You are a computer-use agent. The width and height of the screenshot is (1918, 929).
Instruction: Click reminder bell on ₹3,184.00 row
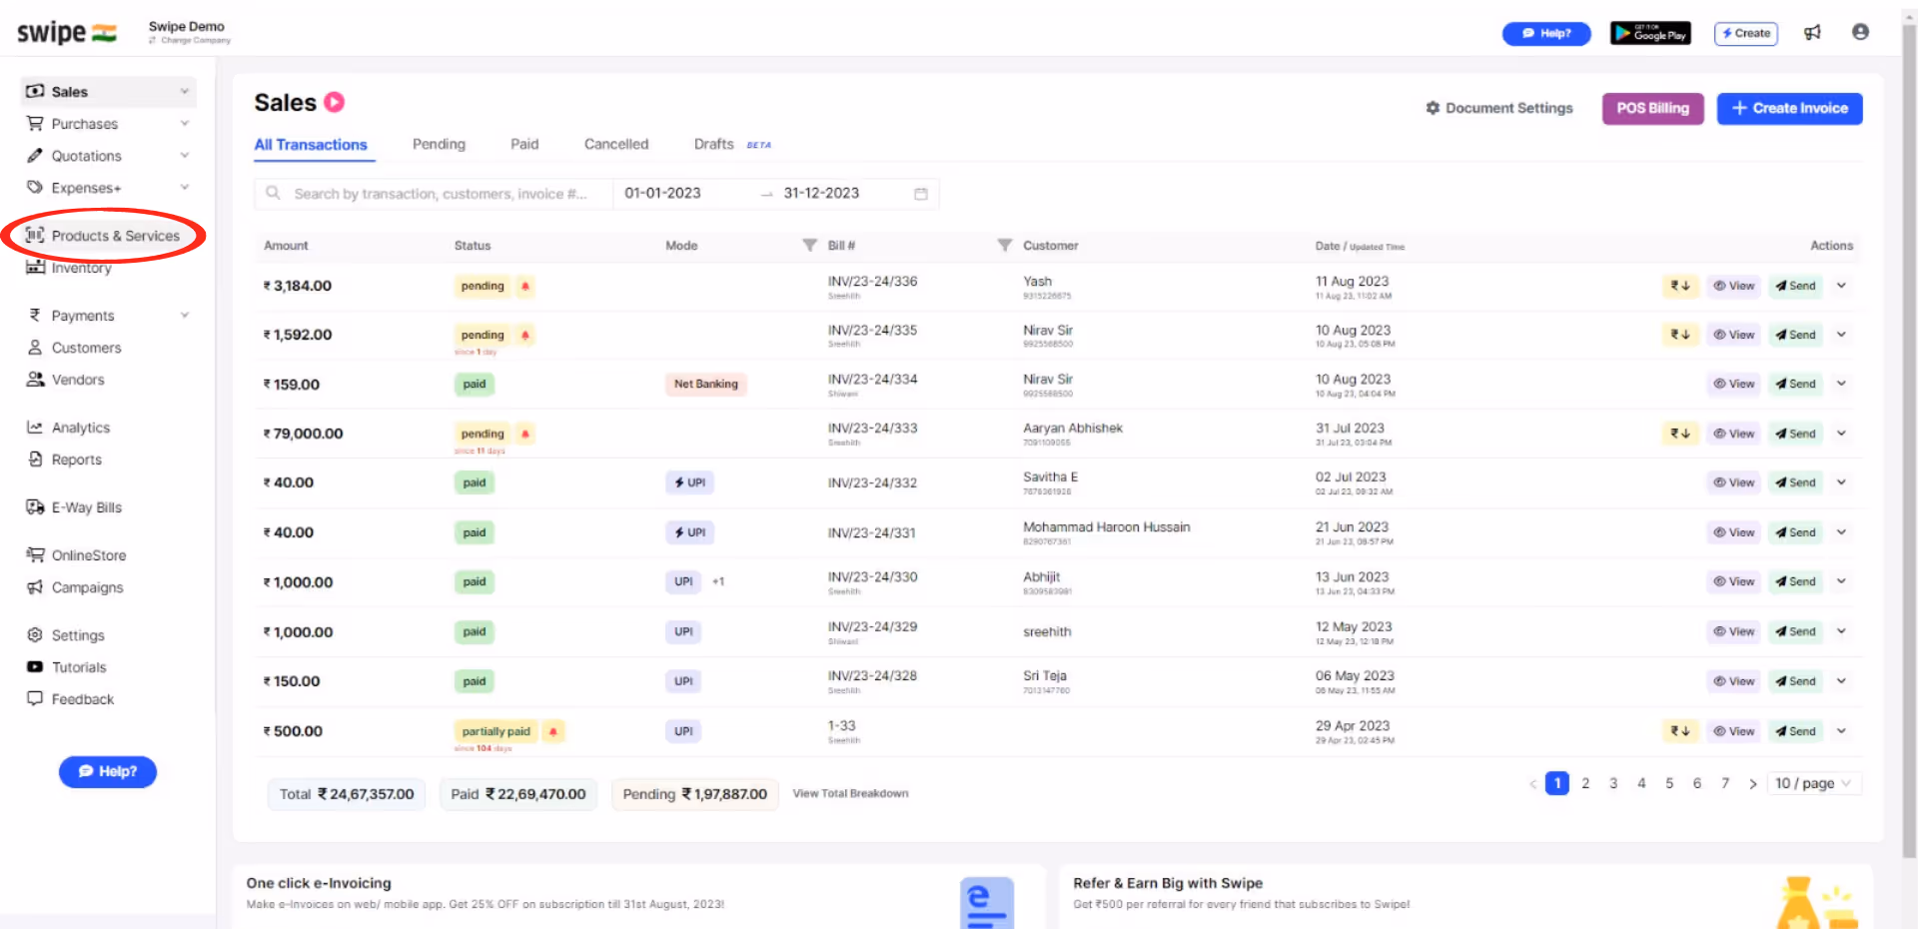tap(525, 286)
